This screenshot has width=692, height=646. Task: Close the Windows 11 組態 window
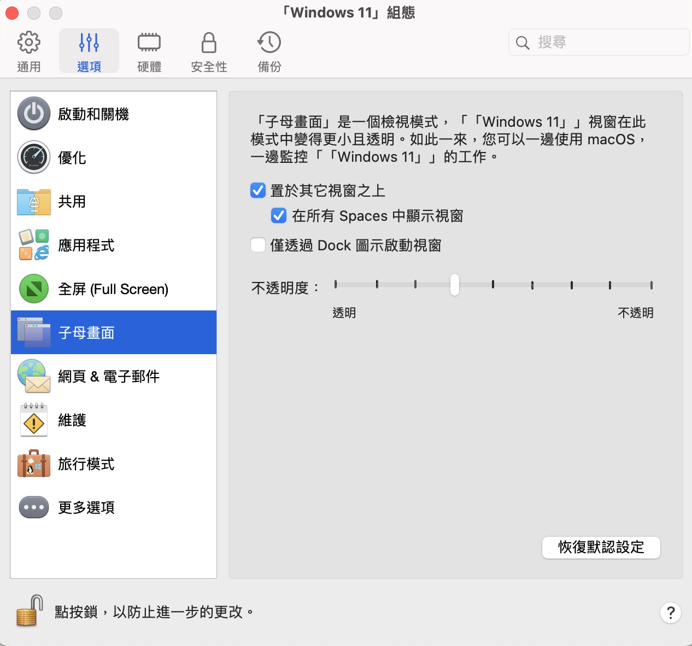(12, 13)
